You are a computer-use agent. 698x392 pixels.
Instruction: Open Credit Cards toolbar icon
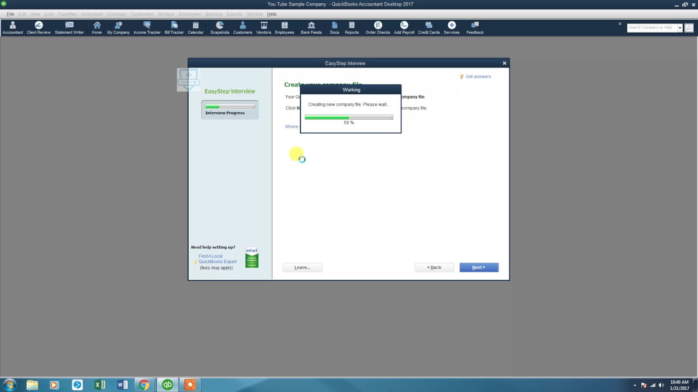(429, 28)
